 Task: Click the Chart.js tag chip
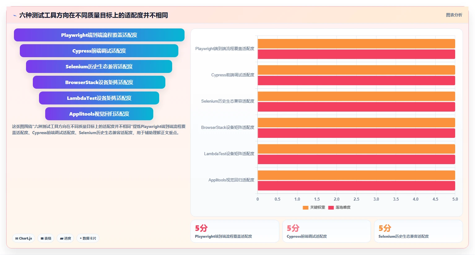24,238
